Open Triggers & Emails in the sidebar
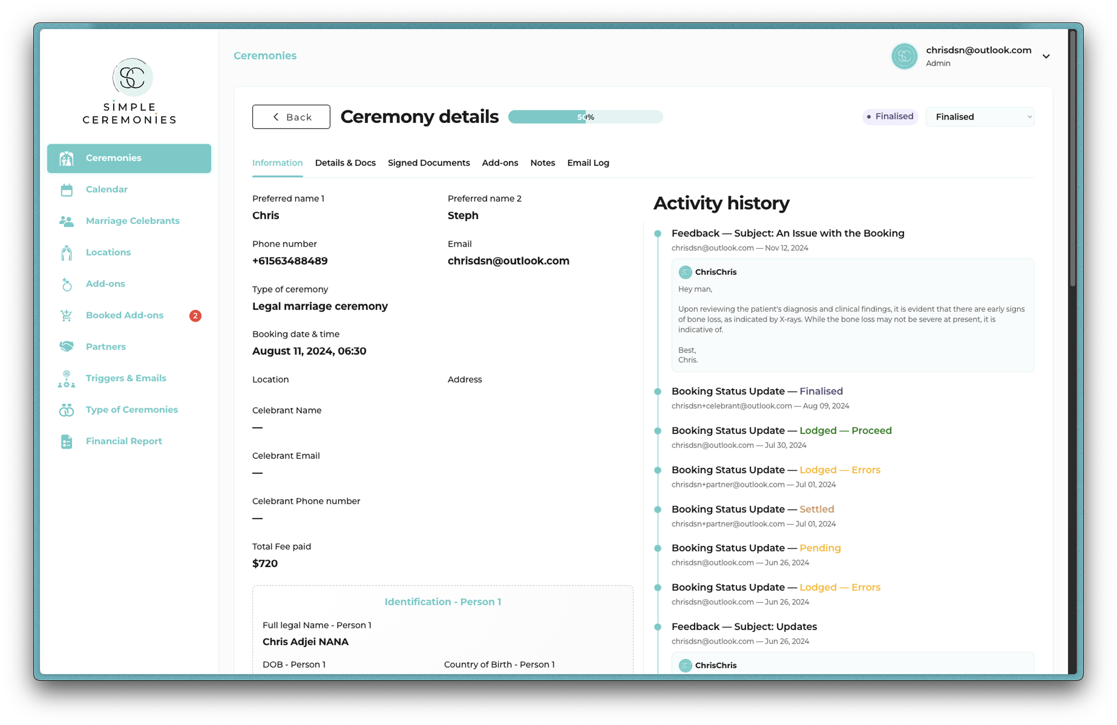1117x725 pixels. (129, 378)
